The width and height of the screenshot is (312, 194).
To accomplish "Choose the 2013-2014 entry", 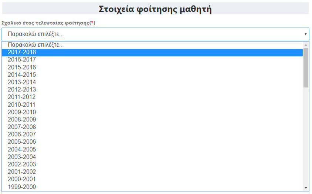I will 22,82.
